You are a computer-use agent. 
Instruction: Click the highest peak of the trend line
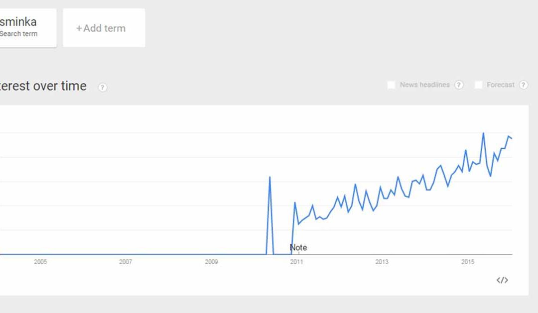click(x=483, y=133)
